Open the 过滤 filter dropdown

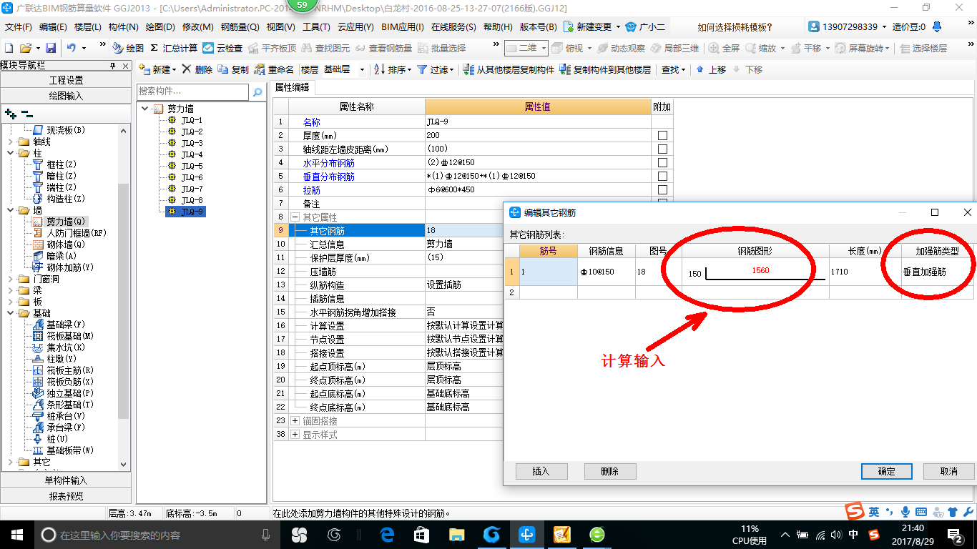[435, 69]
